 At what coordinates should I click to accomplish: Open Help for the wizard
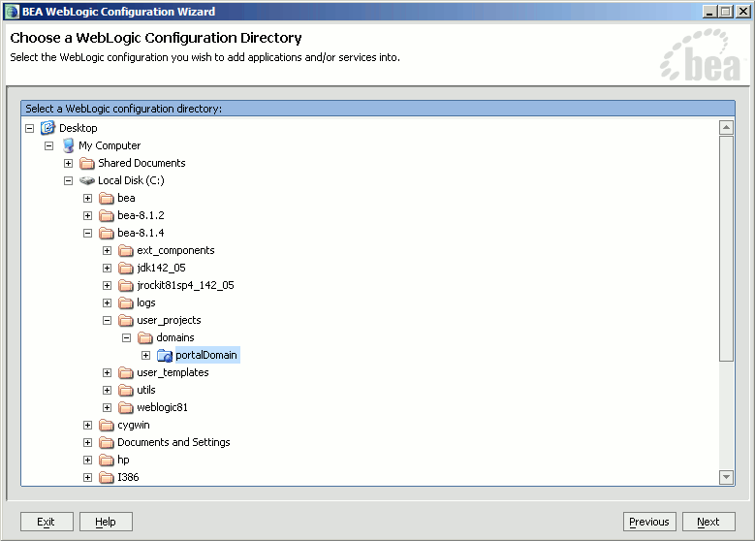click(106, 522)
